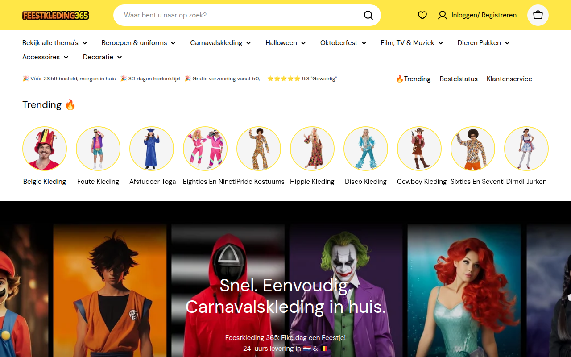Open the Dirndl Jurken circle image
The width and height of the screenshot is (571, 357).
526,149
